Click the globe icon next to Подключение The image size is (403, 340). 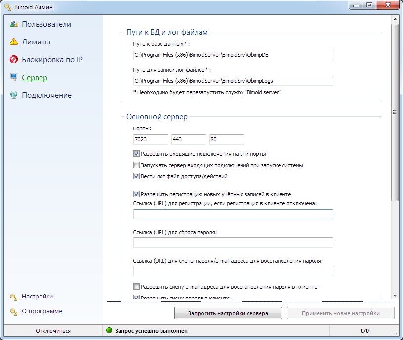14,95
